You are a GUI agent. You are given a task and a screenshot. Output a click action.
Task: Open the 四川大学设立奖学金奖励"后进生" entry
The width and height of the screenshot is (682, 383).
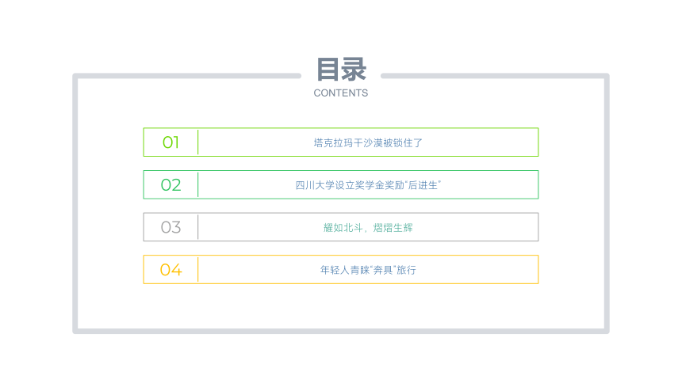[x=368, y=185]
